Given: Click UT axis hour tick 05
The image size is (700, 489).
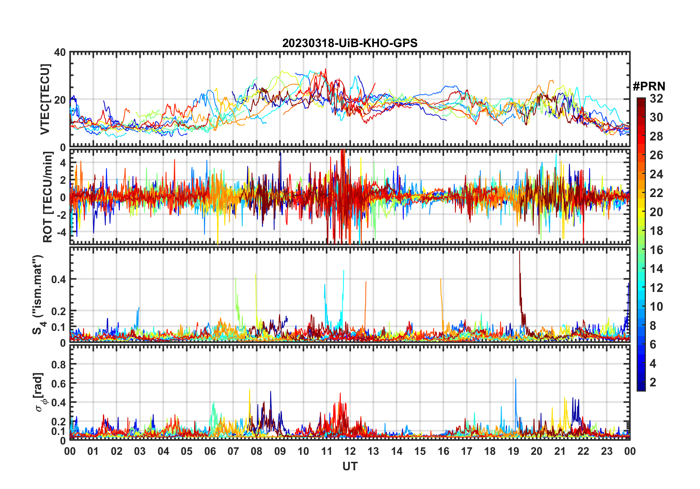Looking at the screenshot, I should click(187, 451).
